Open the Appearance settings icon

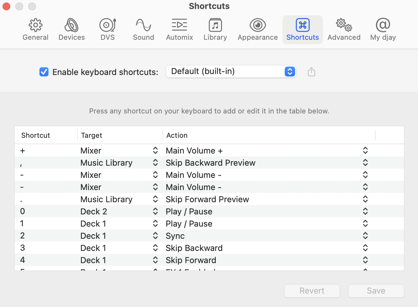(x=257, y=29)
